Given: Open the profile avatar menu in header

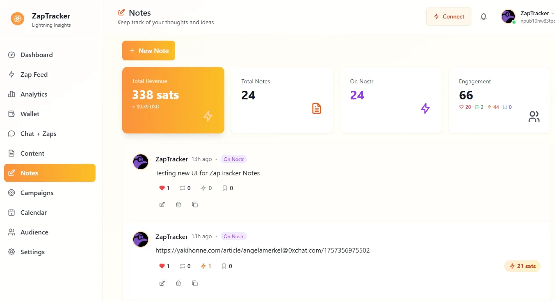Looking at the screenshot, I should pyautogui.click(x=508, y=16).
